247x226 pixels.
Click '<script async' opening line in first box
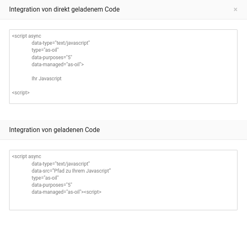(x=26, y=36)
